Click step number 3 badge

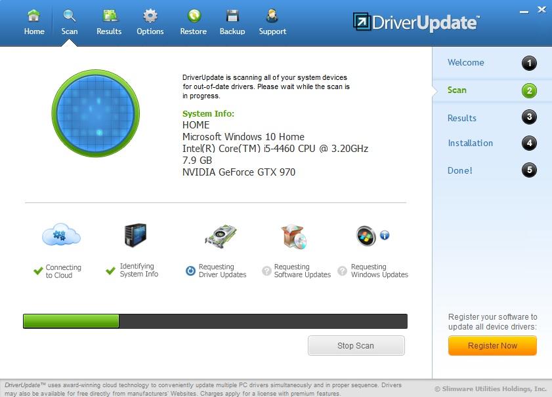[529, 117]
